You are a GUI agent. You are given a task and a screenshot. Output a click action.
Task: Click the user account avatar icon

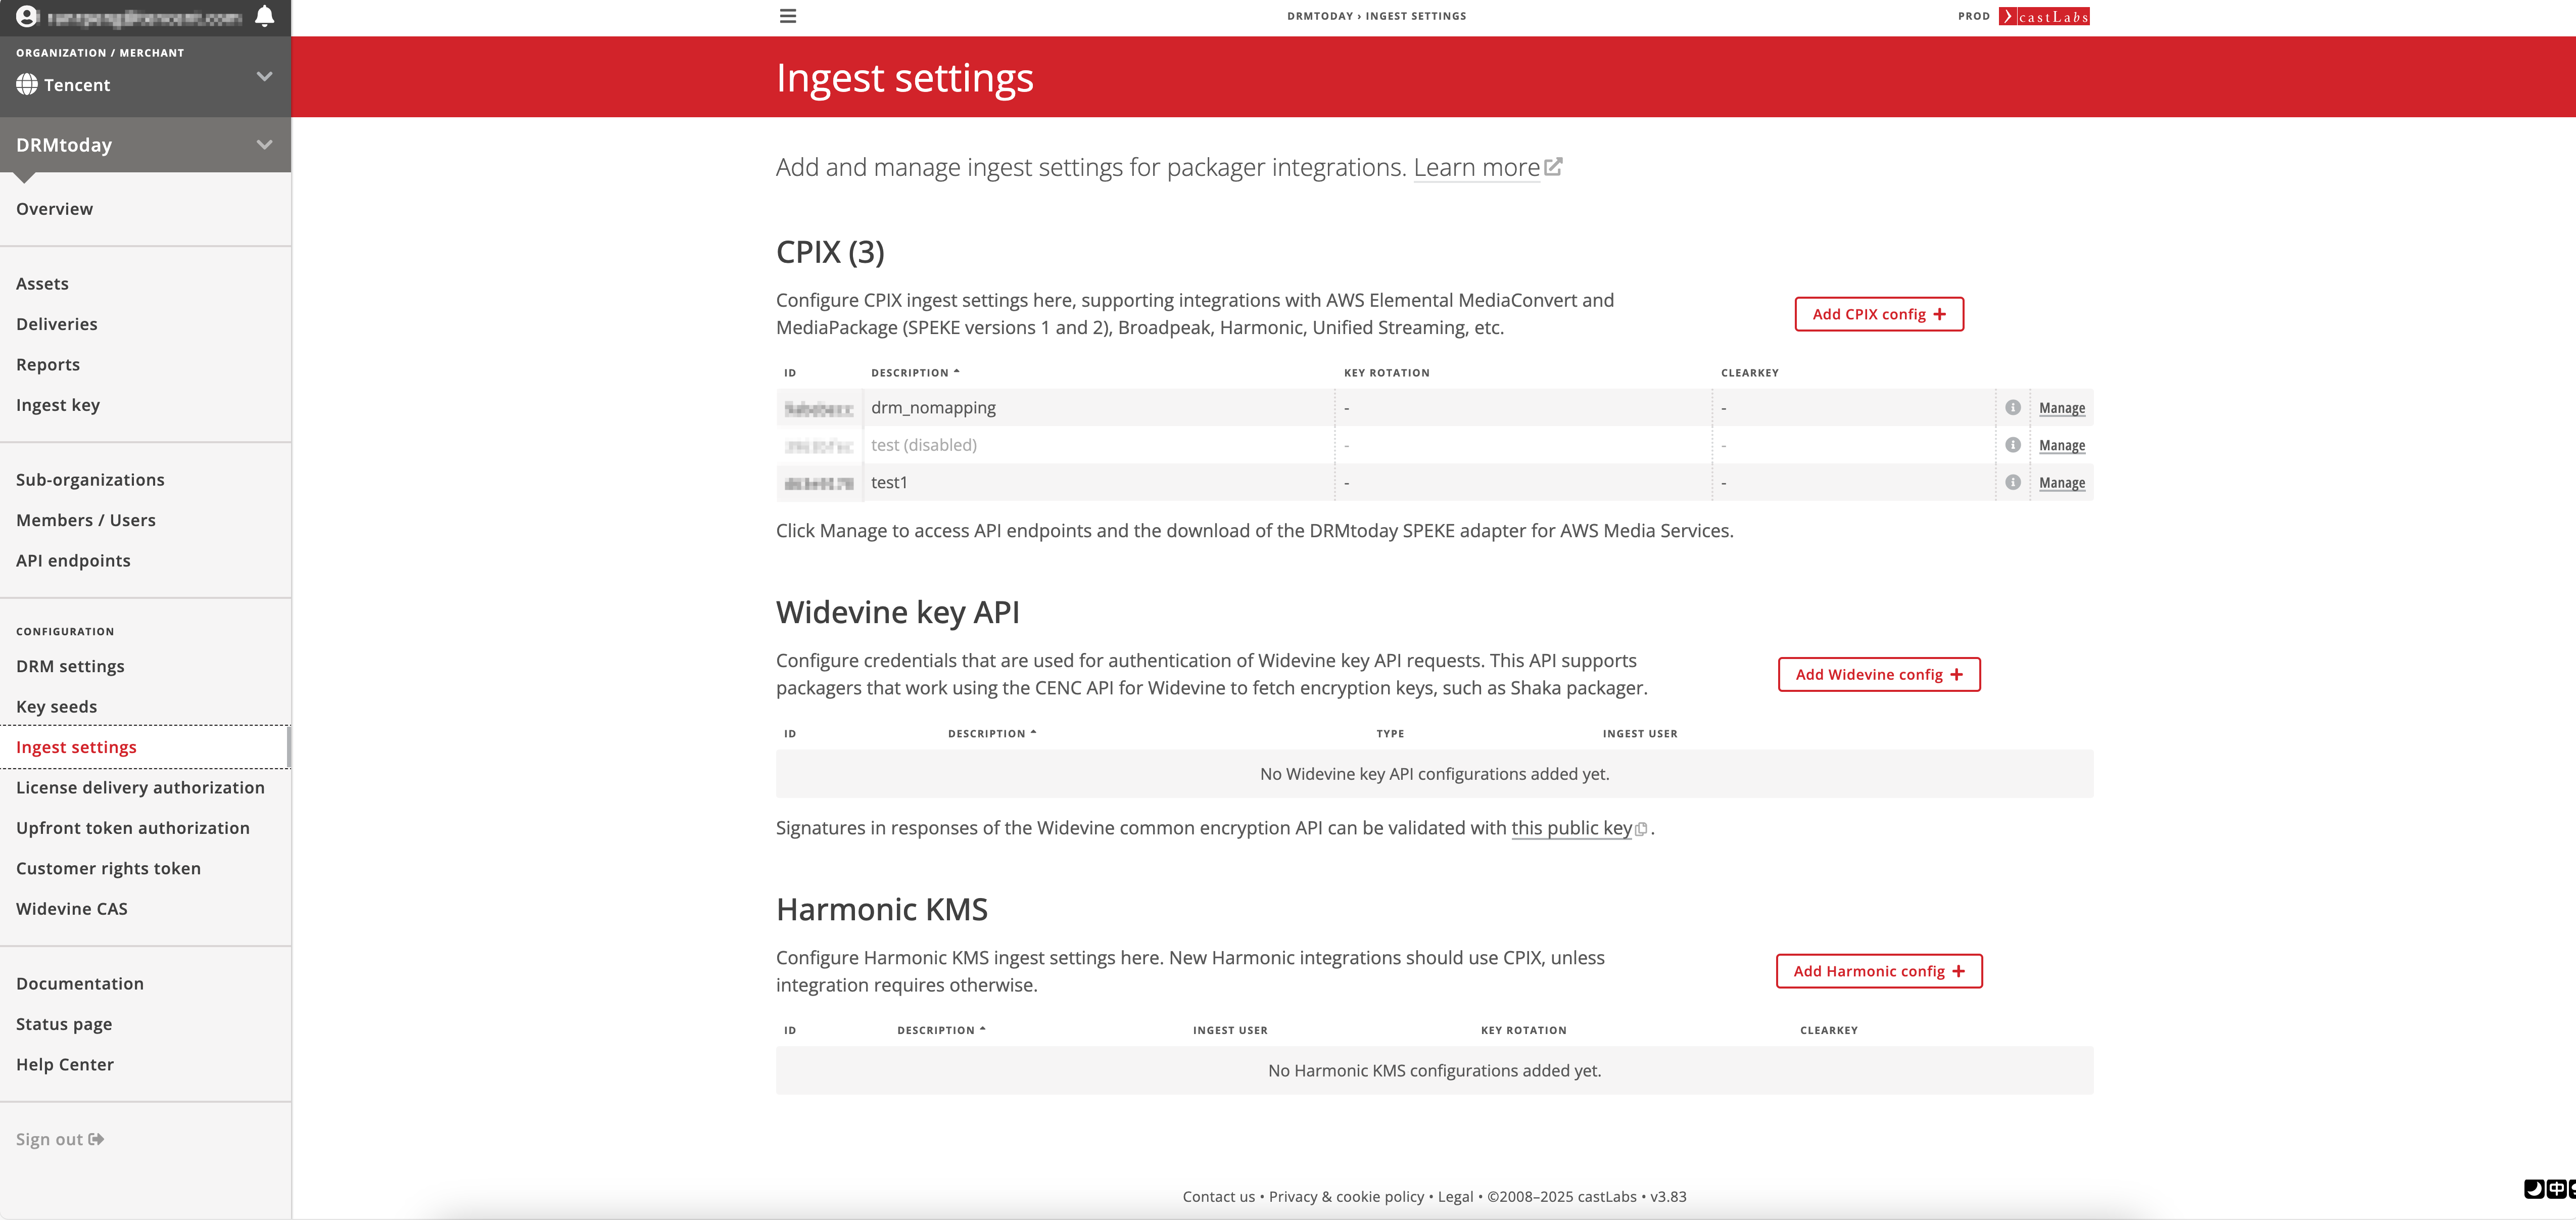(27, 16)
